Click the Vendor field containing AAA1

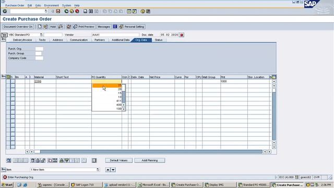[x=115, y=35]
